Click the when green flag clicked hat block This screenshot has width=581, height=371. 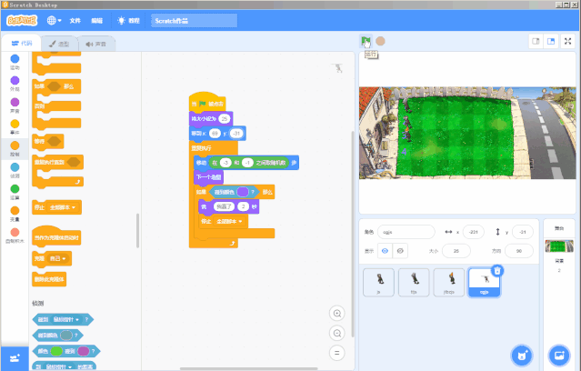(x=207, y=102)
